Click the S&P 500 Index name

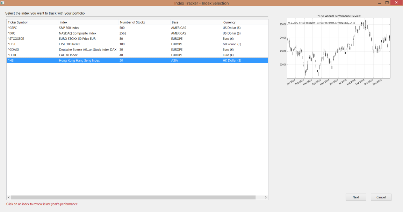click(x=69, y=28)
